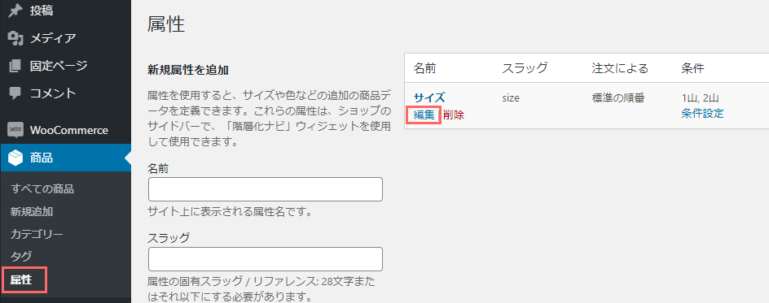Click the pin icon beside 投稿
This screenshot has width=769, height=303.
click(x=16, y=11)
